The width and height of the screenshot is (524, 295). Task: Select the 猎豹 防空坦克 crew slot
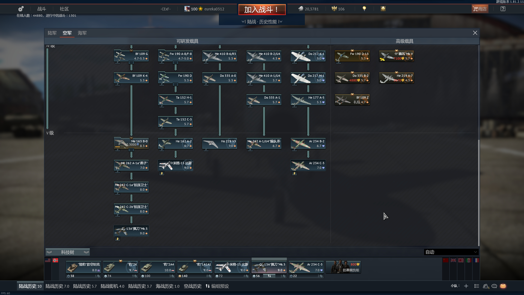click(84, 270)
